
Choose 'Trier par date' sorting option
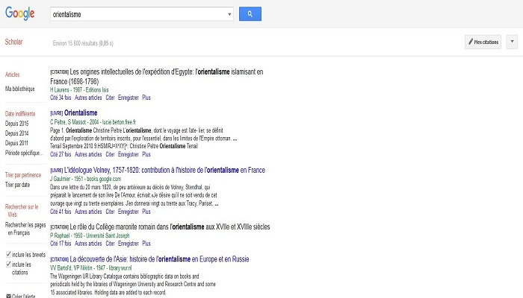18,184
